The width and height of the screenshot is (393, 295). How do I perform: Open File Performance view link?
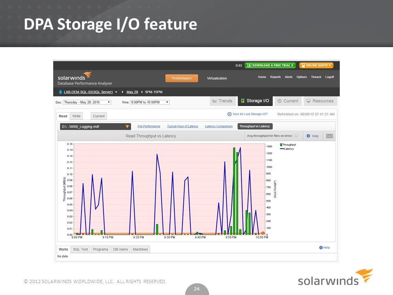(x=149, y=127)
